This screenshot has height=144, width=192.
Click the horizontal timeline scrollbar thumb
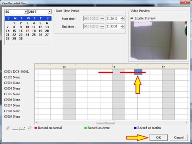pyautogui.click(x=106, y=122)
